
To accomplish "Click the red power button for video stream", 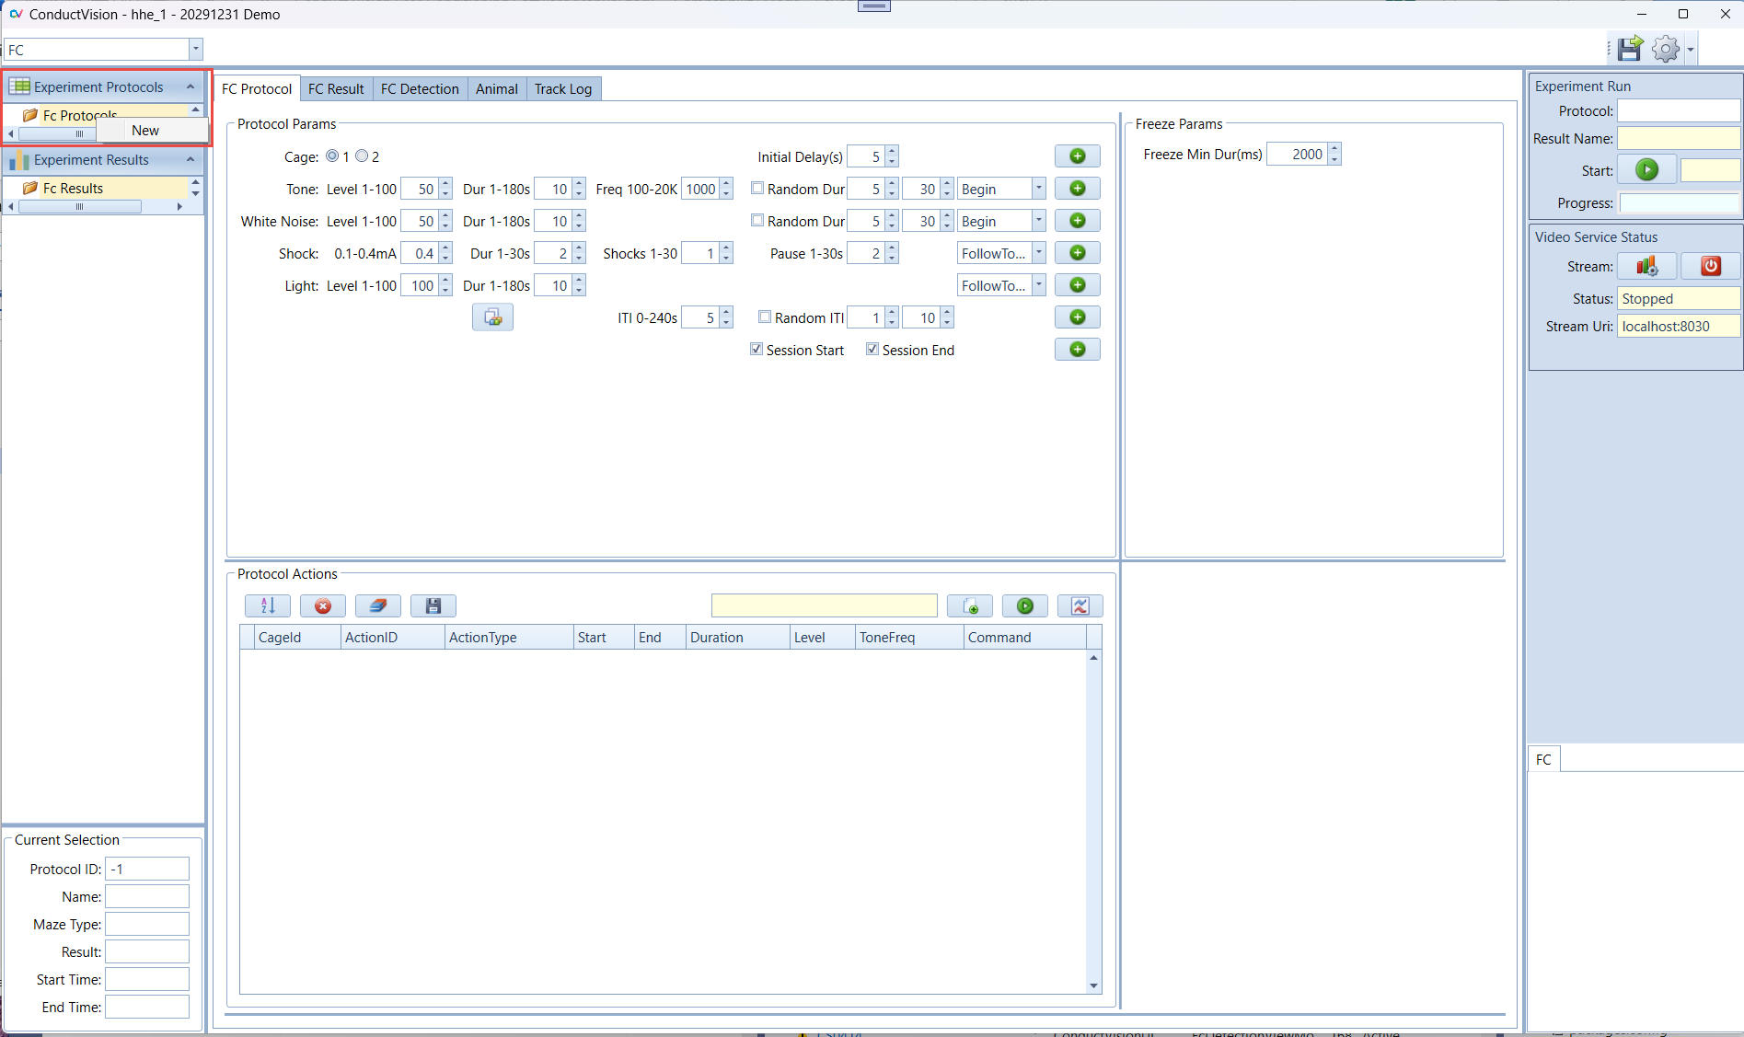I will pyautogui.click(x=1710, y=266).
